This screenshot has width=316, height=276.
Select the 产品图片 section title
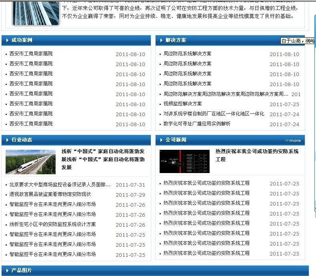click(22, 270)
